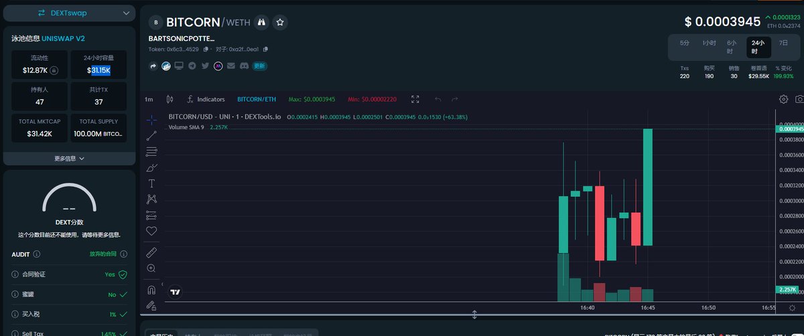Copy the pair address 0xa2f...0ea1
The image size is (804, 336).
[265, 50]
